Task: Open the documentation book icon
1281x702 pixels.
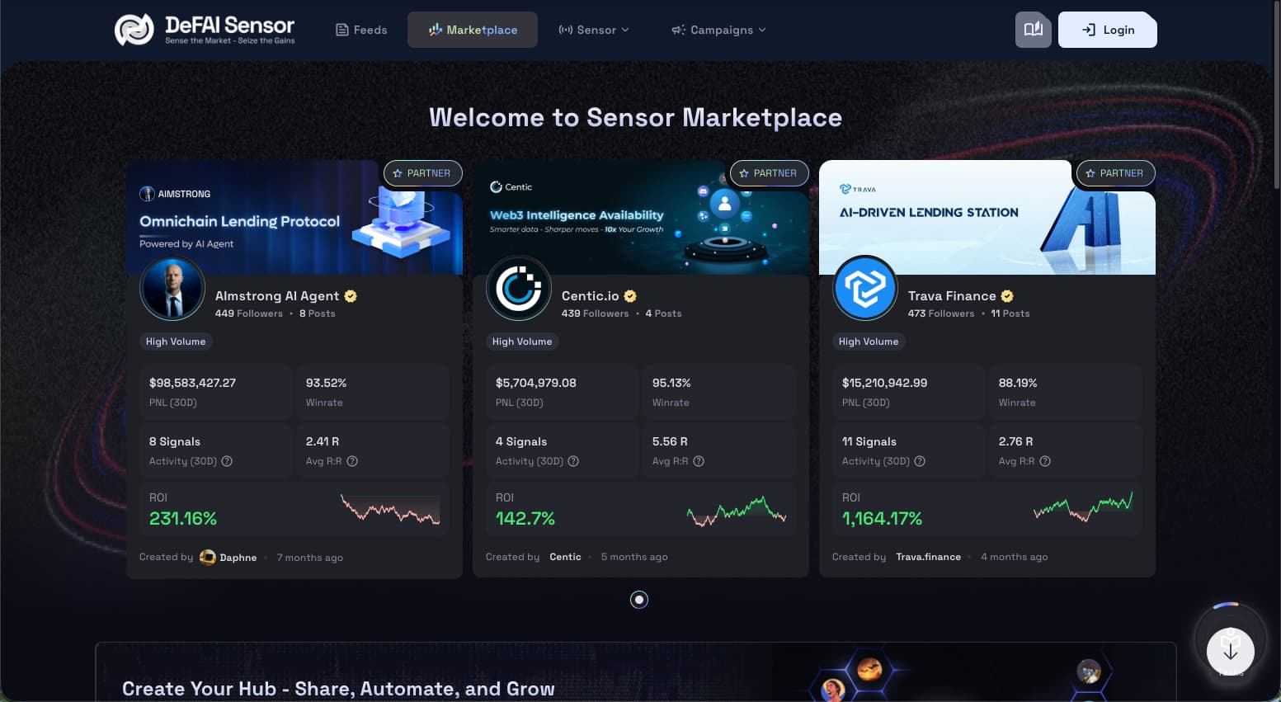Action: 1033,30
